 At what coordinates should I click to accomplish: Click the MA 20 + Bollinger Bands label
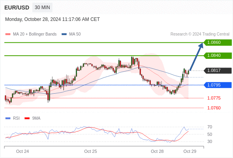[35, 34]
